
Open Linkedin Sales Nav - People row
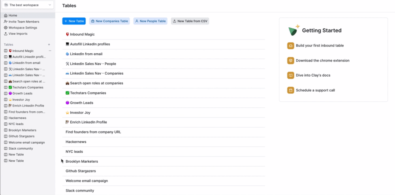(x=164, y=64)
